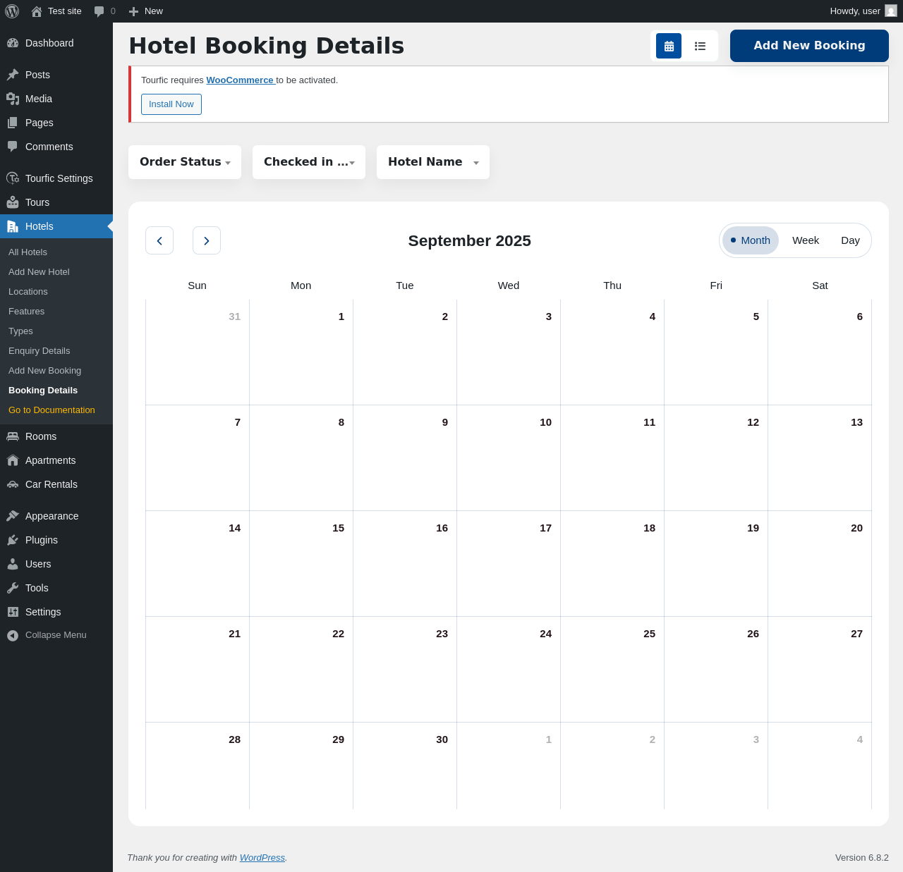The image size is (903, 872).
Task: Select September 17 calendar cell
Action: pos(509,563)
